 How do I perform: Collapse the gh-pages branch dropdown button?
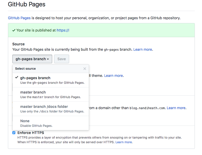click(32, 59)
